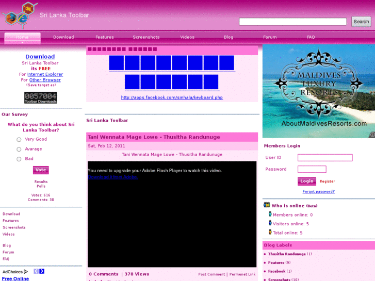
Task: Click the sidebar Forum link
Action: pos(8,252)
